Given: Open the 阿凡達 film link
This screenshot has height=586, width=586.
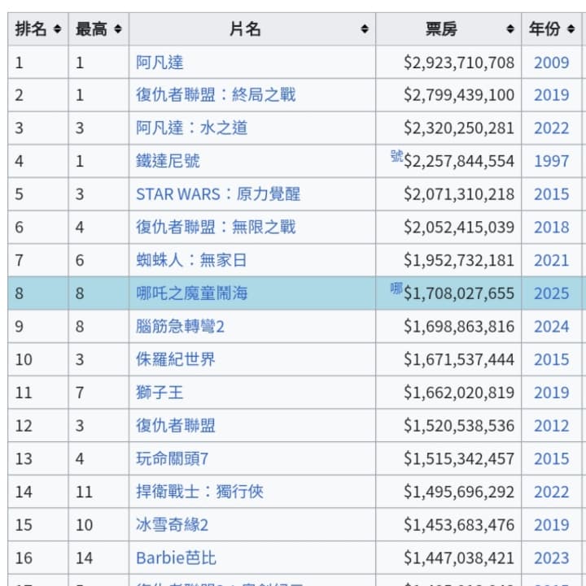Looking at the screenshot, I should (160, 63).
